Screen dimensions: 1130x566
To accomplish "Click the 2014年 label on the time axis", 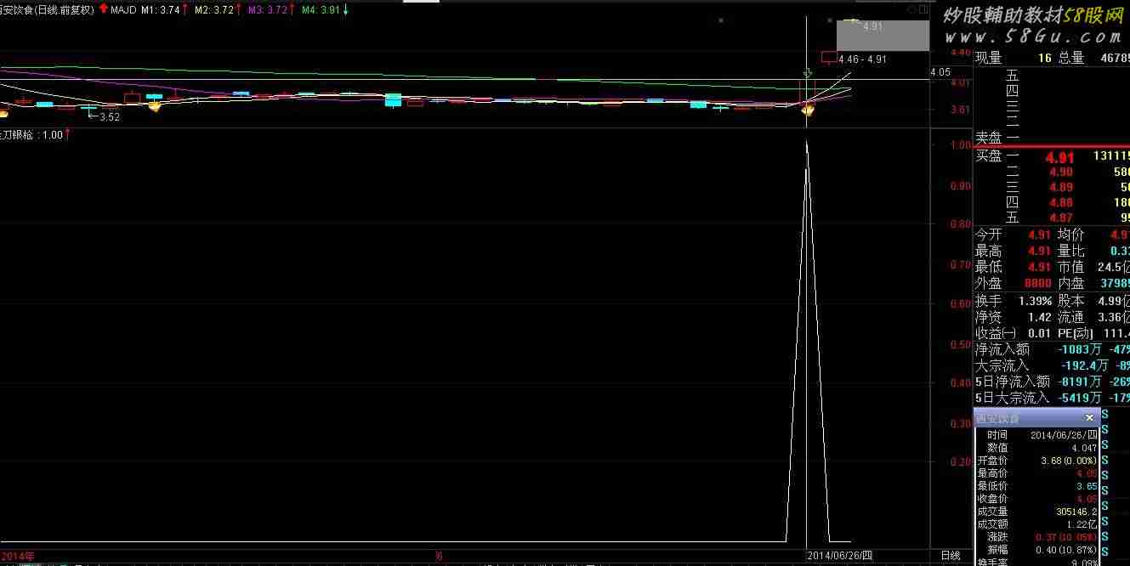I will click(x=18, y=556).
